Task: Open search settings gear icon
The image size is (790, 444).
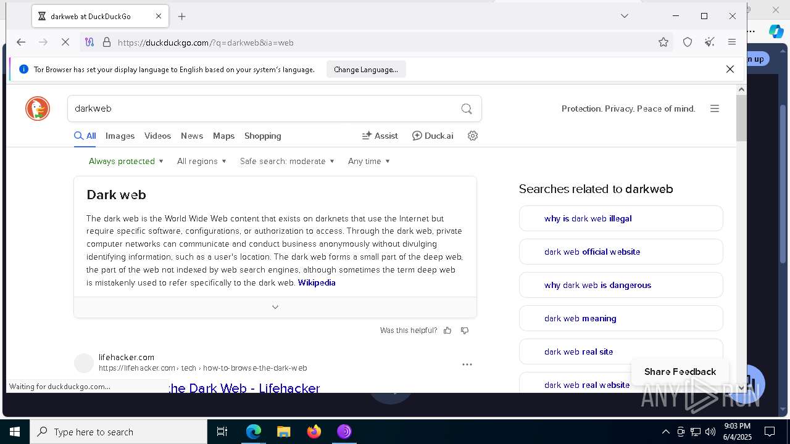Action: pyautogui.click(x=473, y=136)
